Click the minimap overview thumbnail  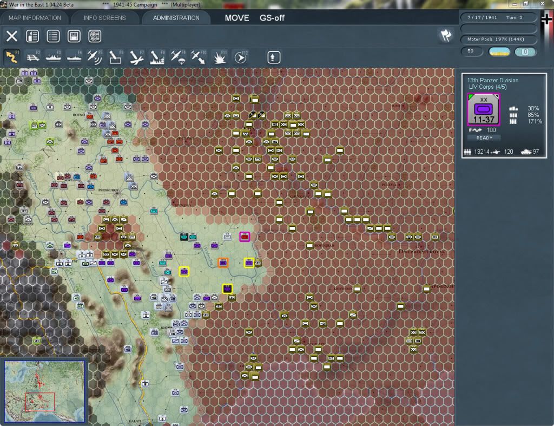click(x=44, y=391)
